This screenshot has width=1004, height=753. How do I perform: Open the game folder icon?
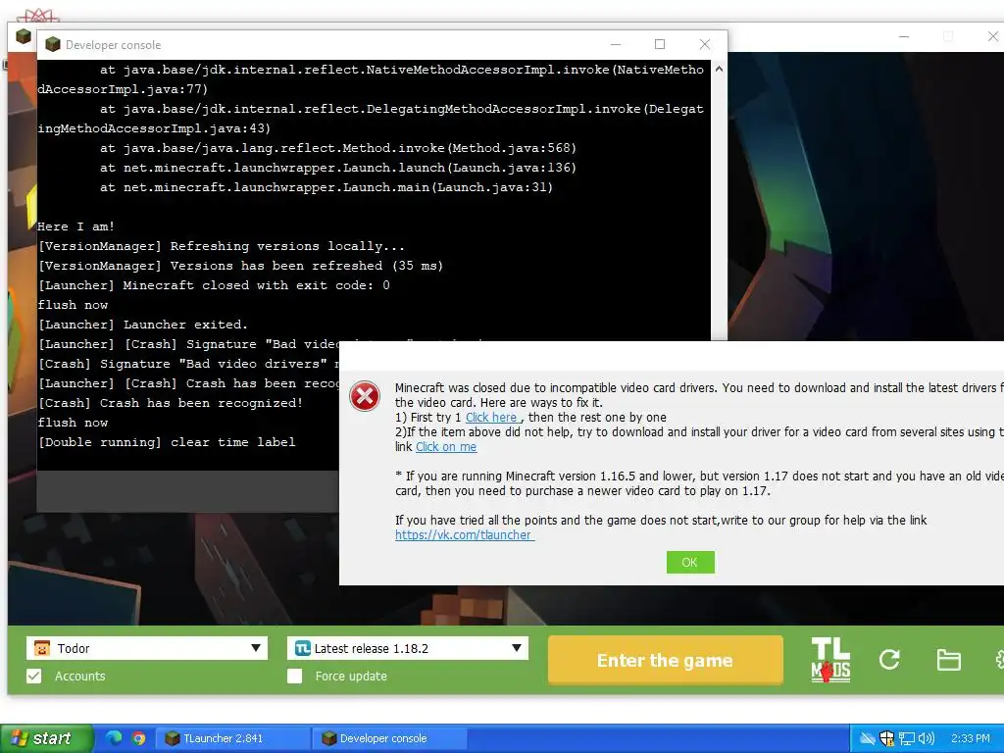coord(948,660)
